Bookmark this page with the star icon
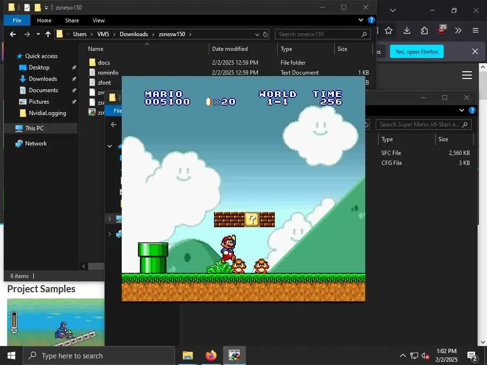 [389, 30]
